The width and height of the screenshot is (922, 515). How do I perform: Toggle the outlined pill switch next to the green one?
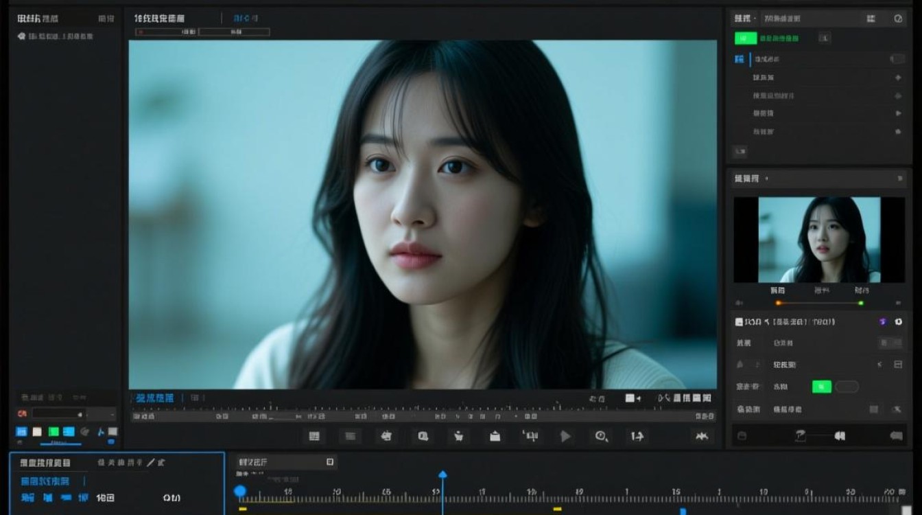pos(847,387)
